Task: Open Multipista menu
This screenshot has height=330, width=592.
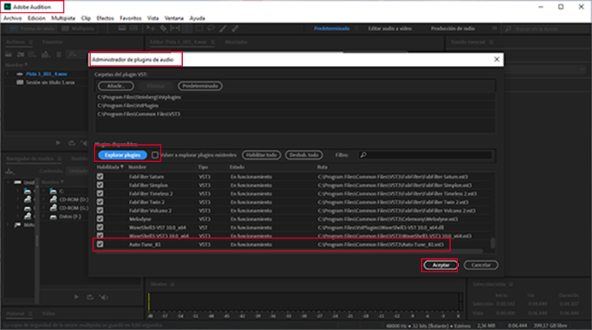Action: coord(63,18)
